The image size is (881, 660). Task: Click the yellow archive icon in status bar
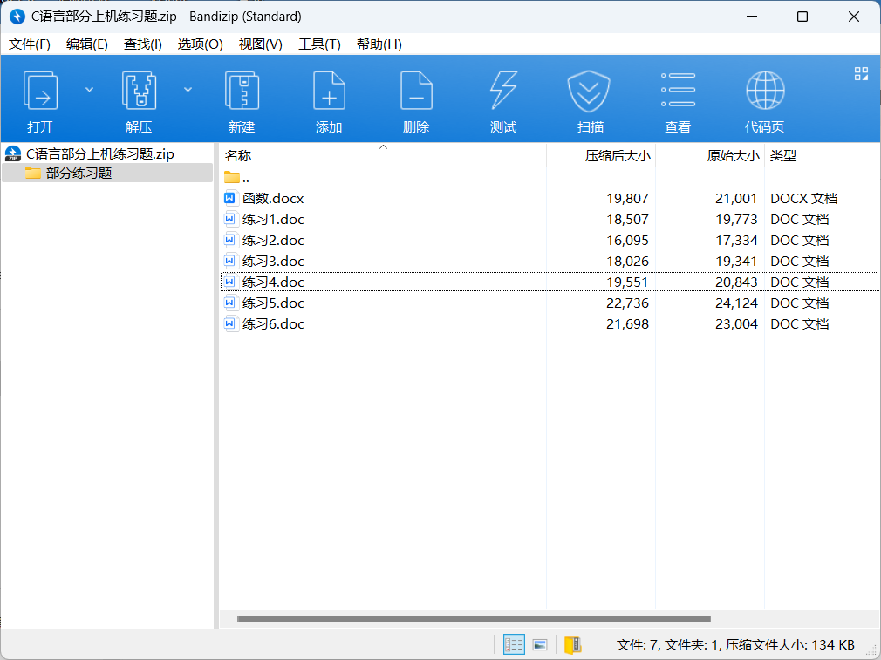click(572, 645)
